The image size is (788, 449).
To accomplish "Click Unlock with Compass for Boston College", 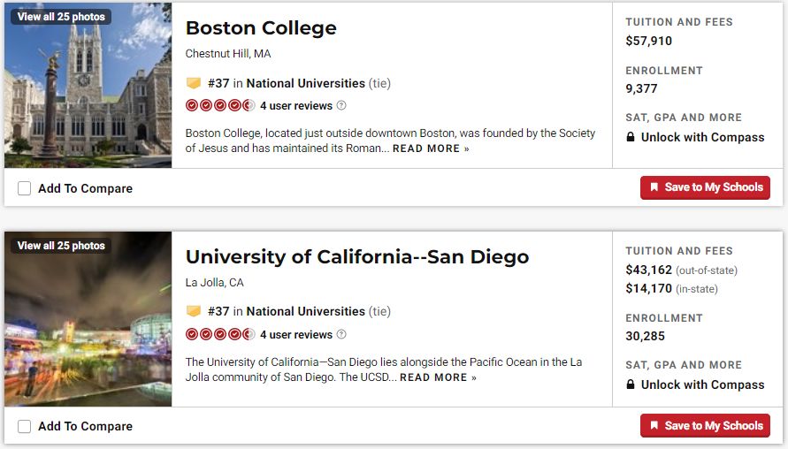I will coord(702,138).
